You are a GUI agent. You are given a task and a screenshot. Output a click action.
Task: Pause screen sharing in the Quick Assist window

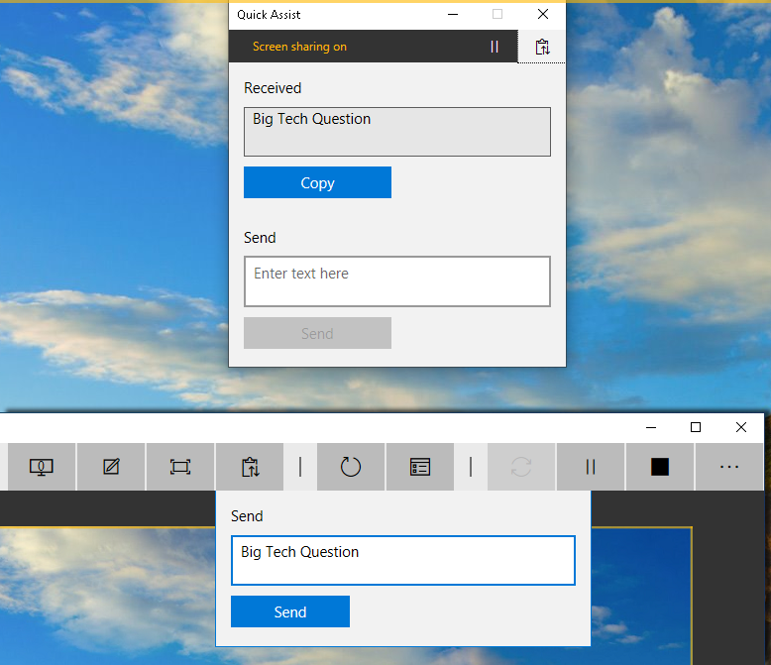click(x=495, y=47)
